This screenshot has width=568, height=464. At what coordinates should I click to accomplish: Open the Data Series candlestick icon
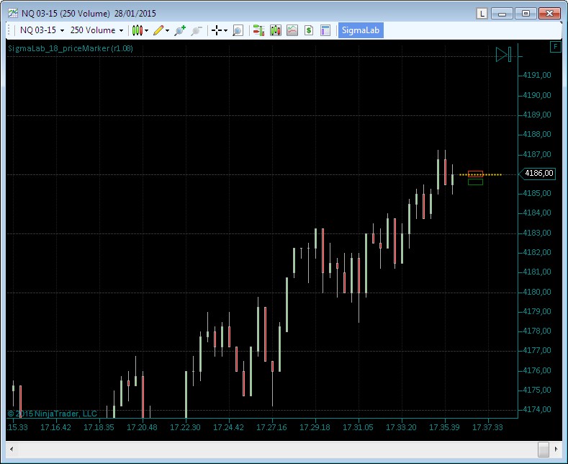pyautogui.click(x=275, y=30)
